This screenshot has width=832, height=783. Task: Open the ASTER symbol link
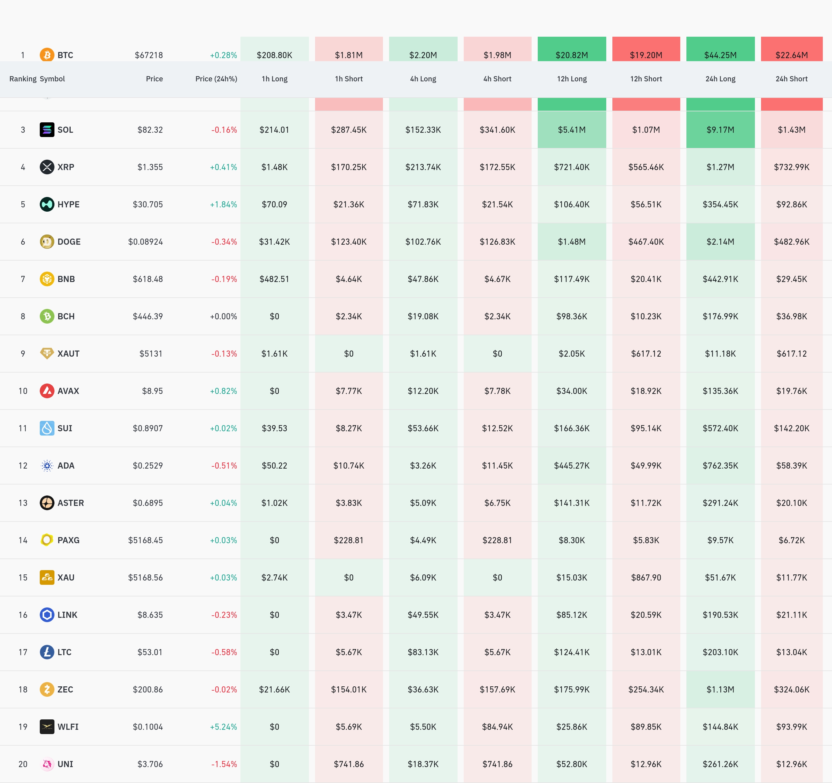(x=70, y=503)
